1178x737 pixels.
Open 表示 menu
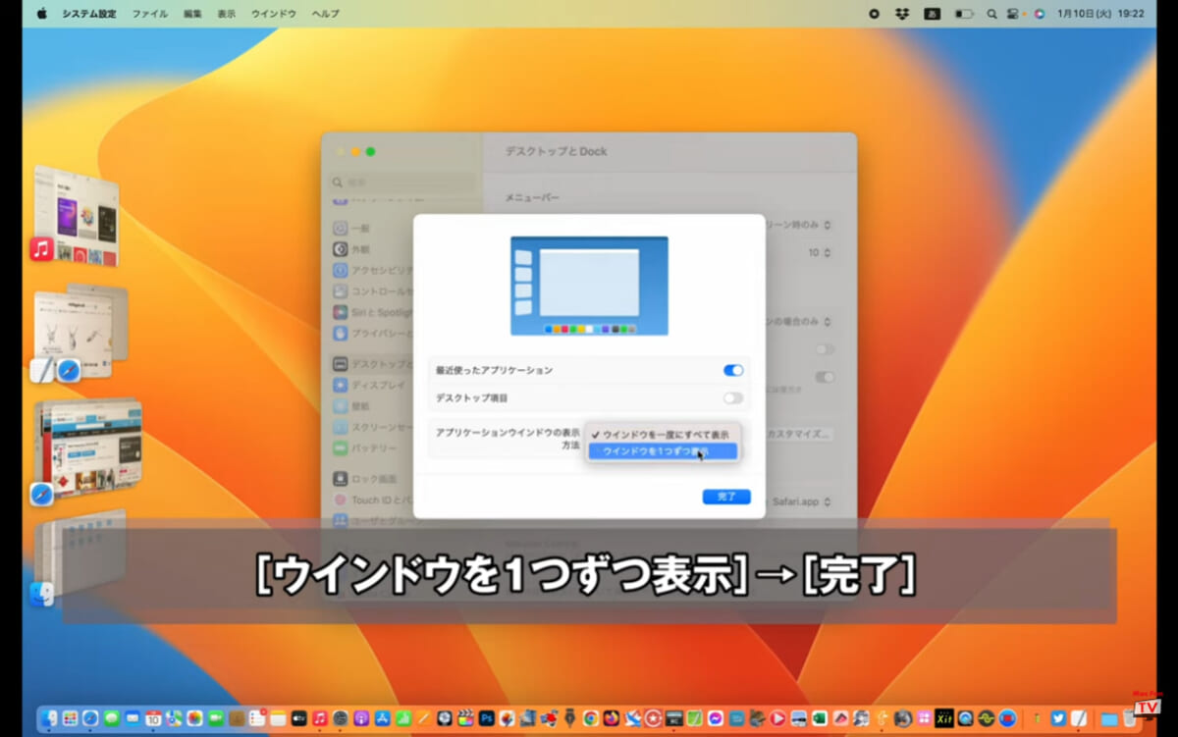[x=226, y=14]
